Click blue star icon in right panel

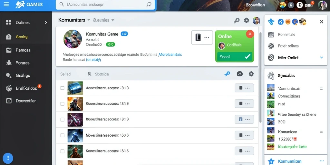click(x=271, y=22)
